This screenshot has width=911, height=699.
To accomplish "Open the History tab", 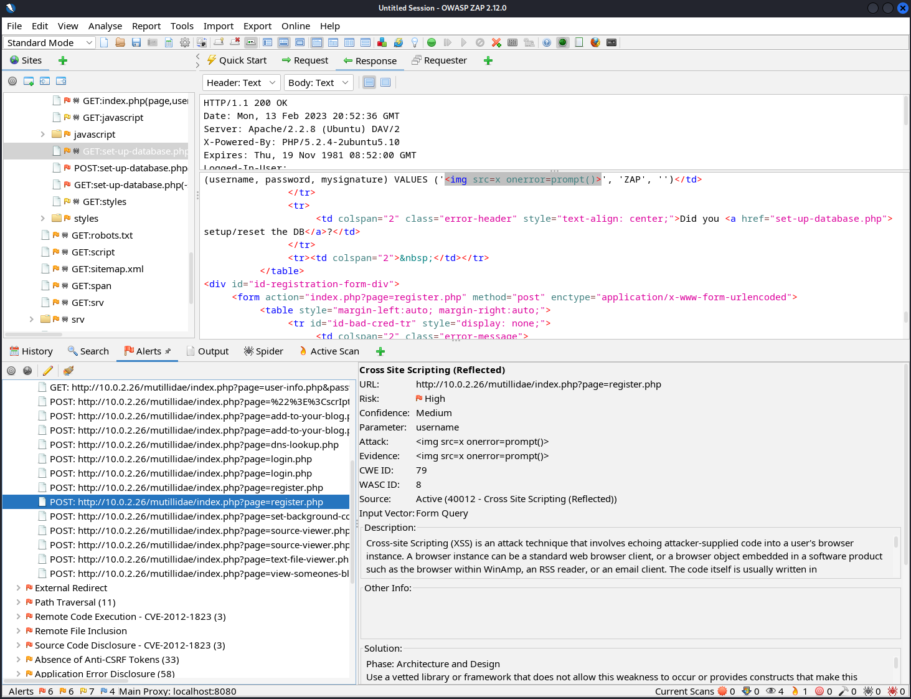I will click(31, 351).
